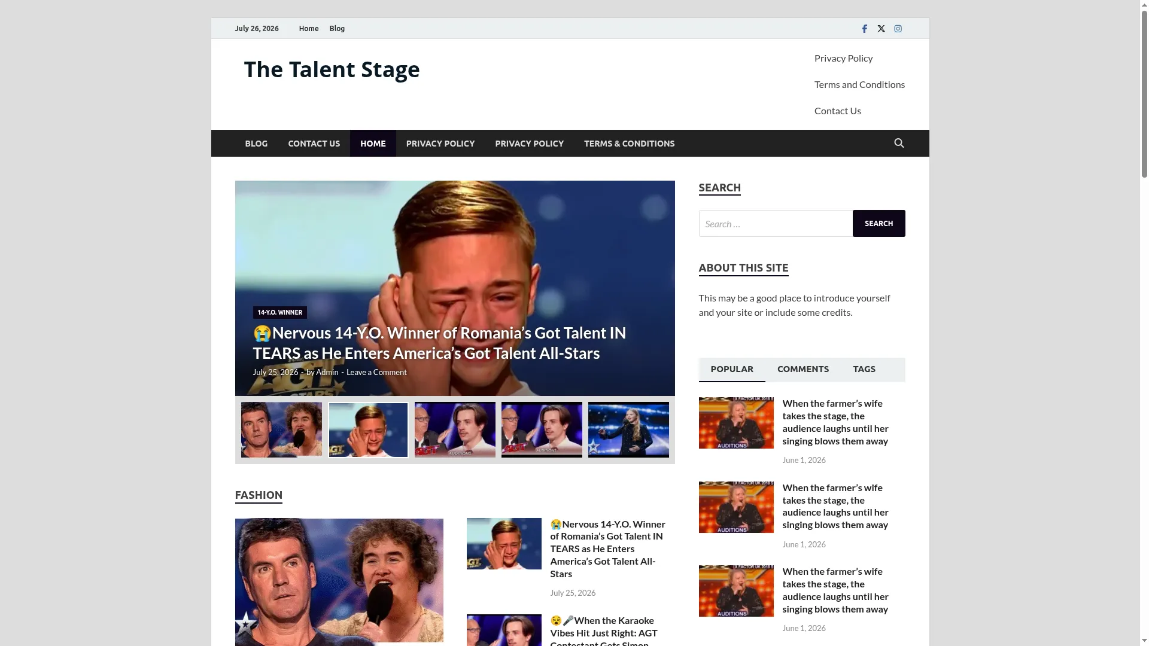The image size is (1149, 646).
Task: Open Contact Us header link
Action: coord(837,111)
